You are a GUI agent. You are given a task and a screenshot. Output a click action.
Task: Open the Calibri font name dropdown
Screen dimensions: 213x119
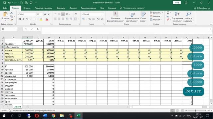coord(35,14)
